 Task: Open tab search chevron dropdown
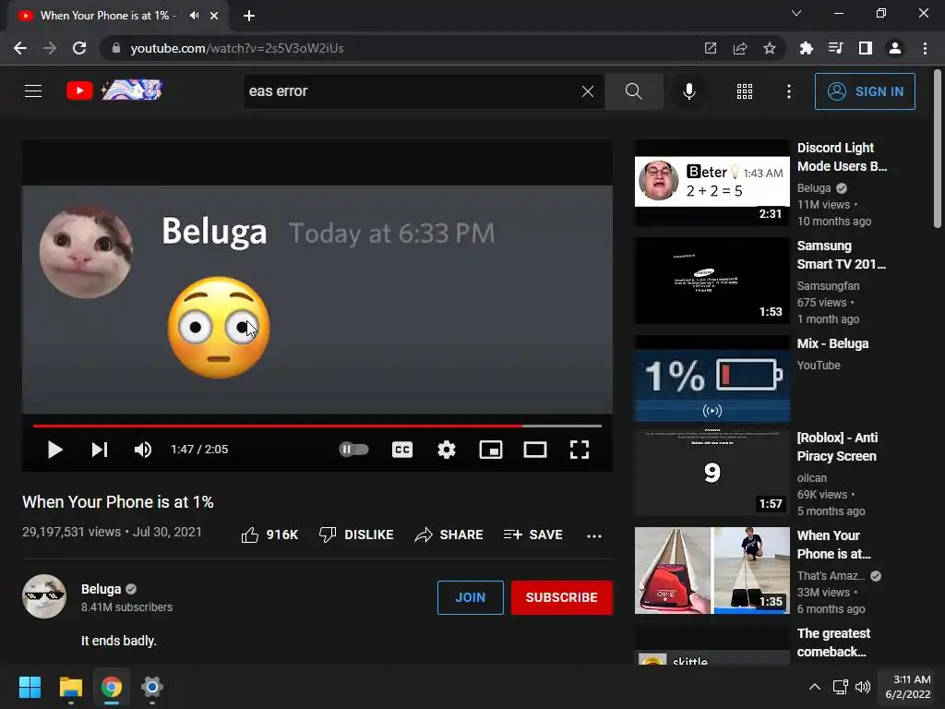796,13
